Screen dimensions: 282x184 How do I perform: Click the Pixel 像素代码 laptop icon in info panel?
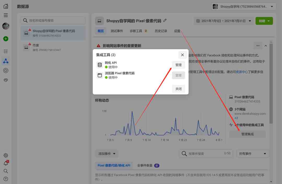231,97
